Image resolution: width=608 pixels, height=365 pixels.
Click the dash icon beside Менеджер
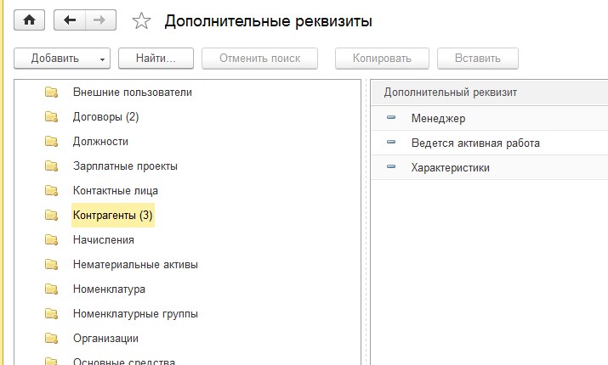391,117
